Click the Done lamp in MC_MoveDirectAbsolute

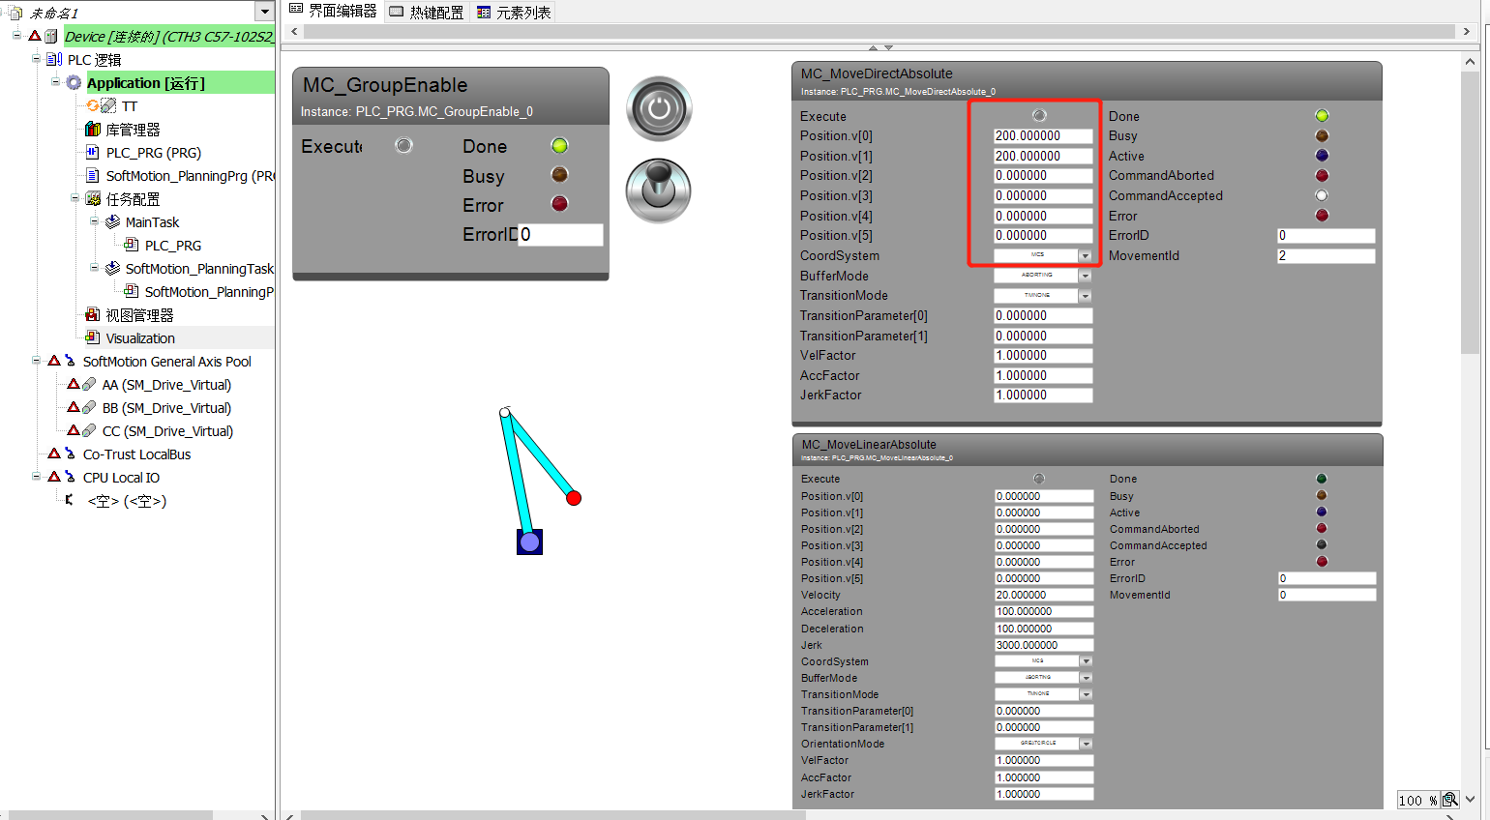(x=1322, y=116)
